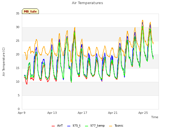
Task: Click the AirT legend label
Action: tap(60, 126)
